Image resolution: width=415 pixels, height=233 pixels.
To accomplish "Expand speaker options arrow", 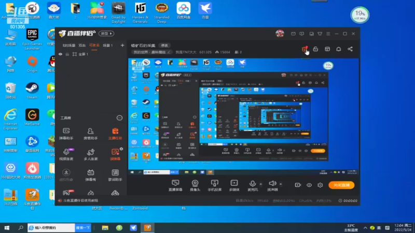I will click(x=281, y=184).
